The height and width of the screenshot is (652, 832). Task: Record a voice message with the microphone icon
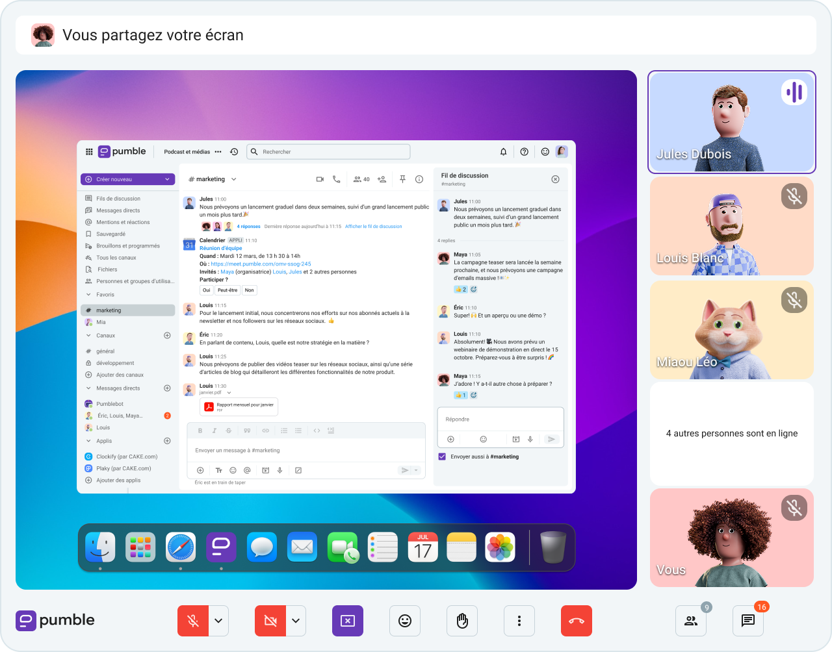[x=280, y=470]
